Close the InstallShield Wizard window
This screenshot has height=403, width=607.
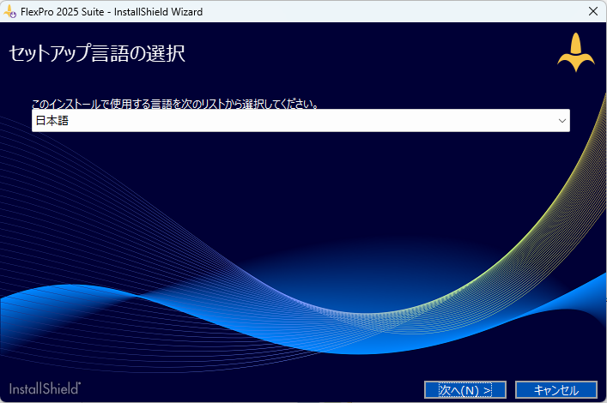pyautogui.click(x=593, y=12)
